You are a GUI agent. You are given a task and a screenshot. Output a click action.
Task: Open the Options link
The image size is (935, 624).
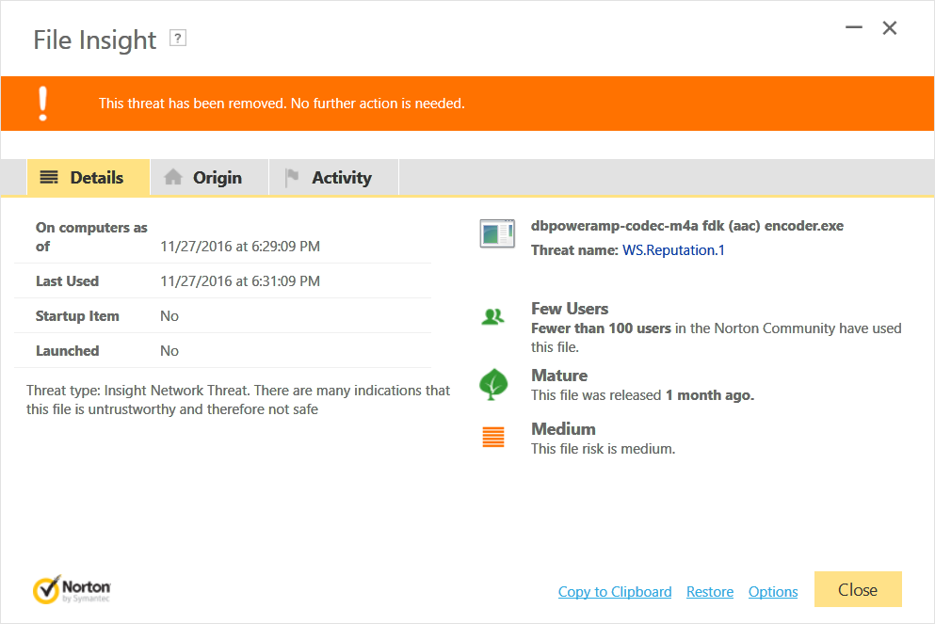point(773,592)
